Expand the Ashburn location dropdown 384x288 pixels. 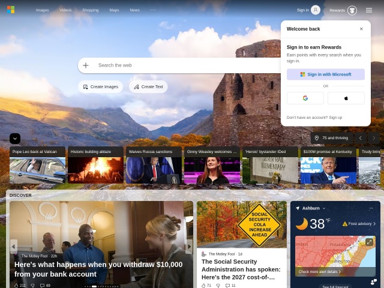324,208
